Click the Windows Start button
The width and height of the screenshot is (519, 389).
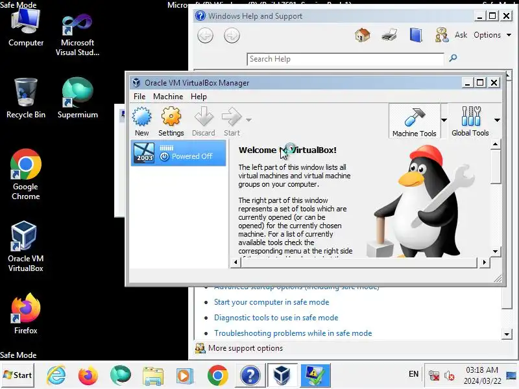tap(18, 375)
